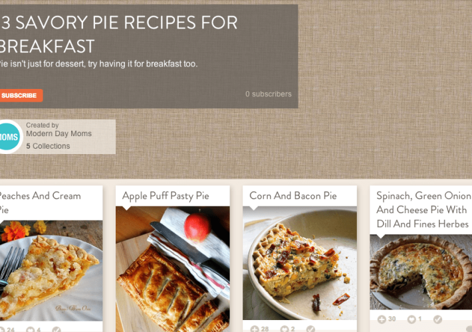Click the orange Subscribe button

pos(20,96)
